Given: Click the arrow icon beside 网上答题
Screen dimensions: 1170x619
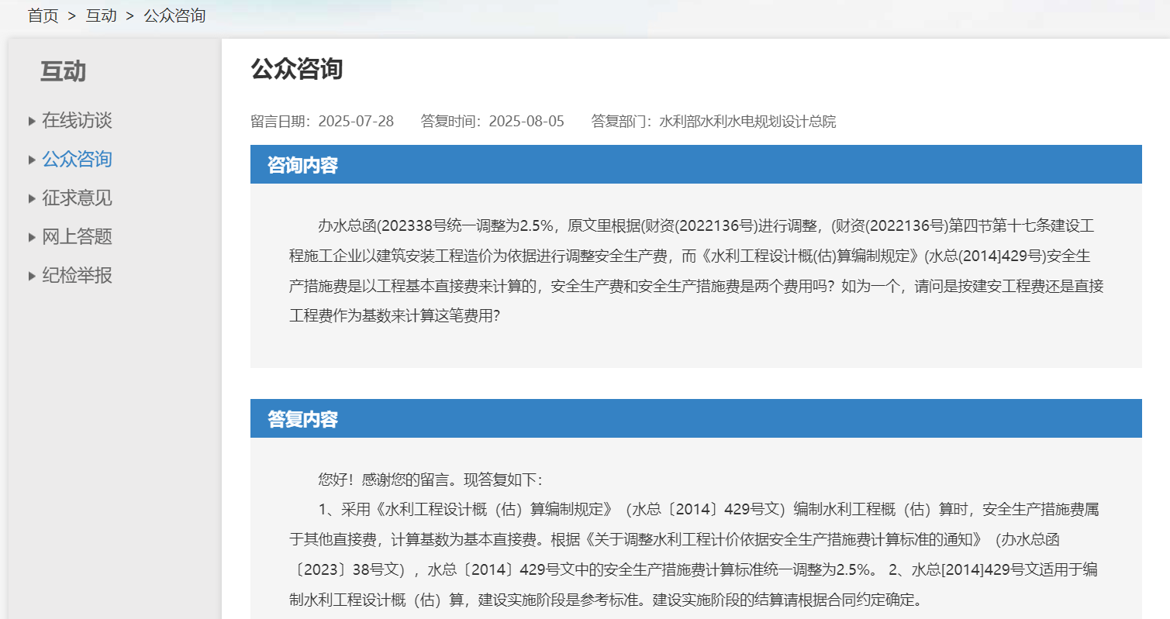Looking at the screenshot, I should tap(32, 237).
